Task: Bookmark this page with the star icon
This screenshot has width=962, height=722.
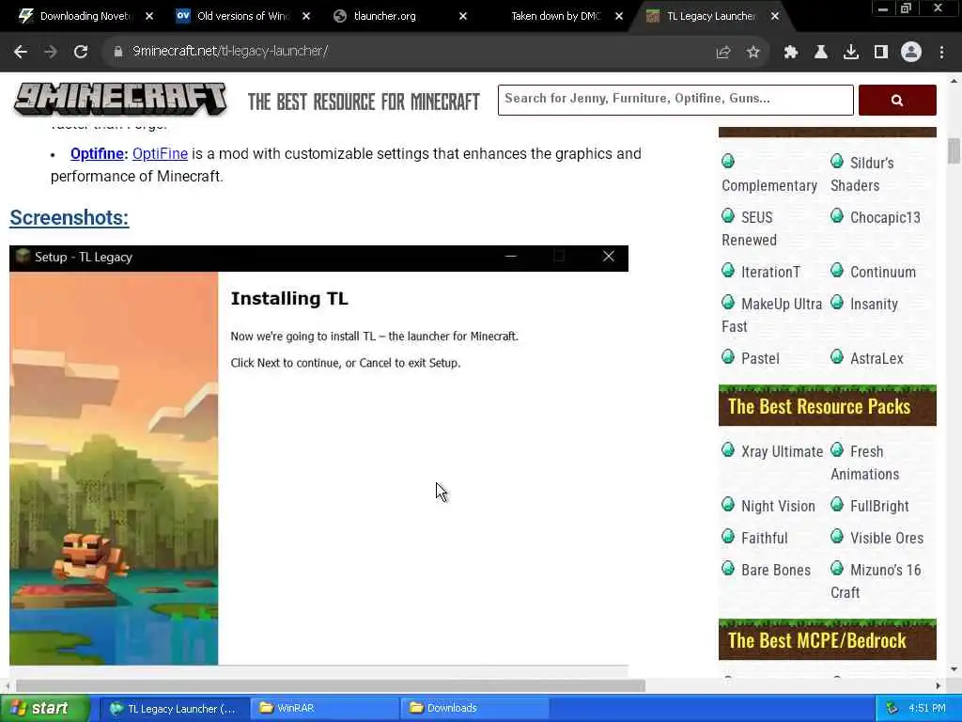Action: pyautogui.click(x=753, y=53)
